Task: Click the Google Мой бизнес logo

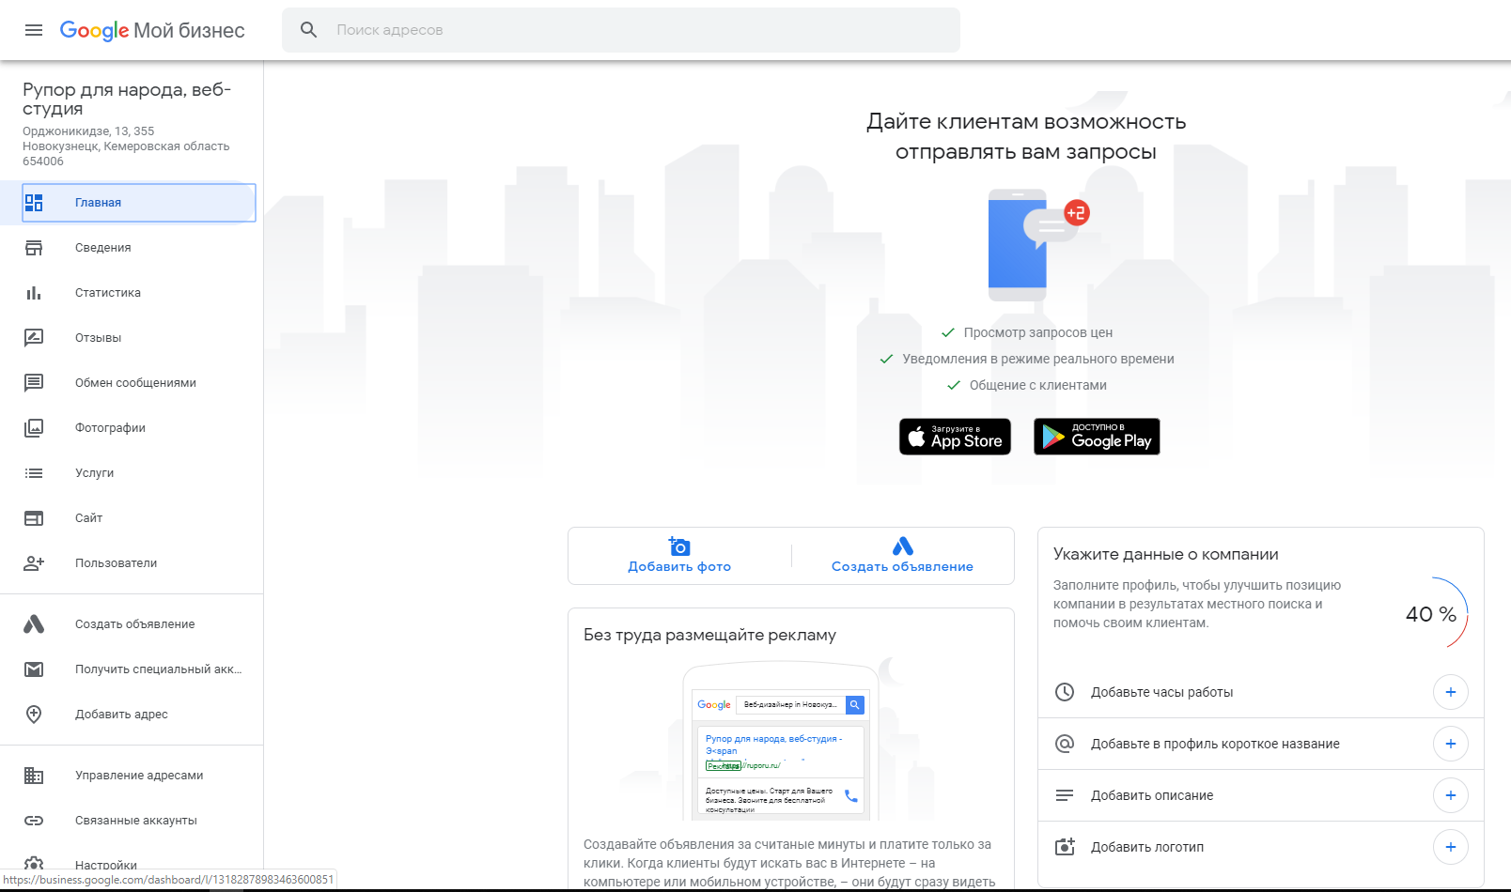Action: pos(152,30)
